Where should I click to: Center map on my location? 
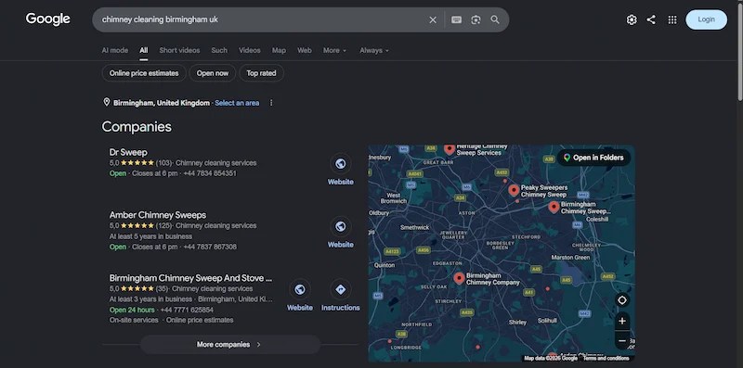(622, 300)
